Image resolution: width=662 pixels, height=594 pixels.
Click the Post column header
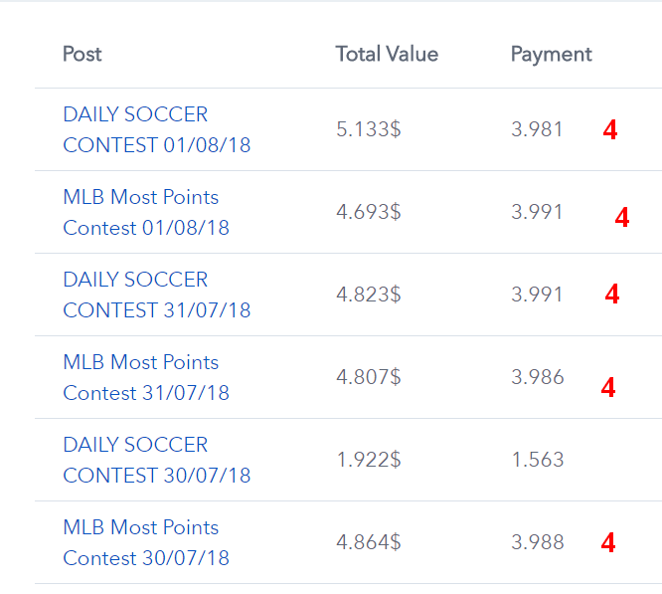83,54
